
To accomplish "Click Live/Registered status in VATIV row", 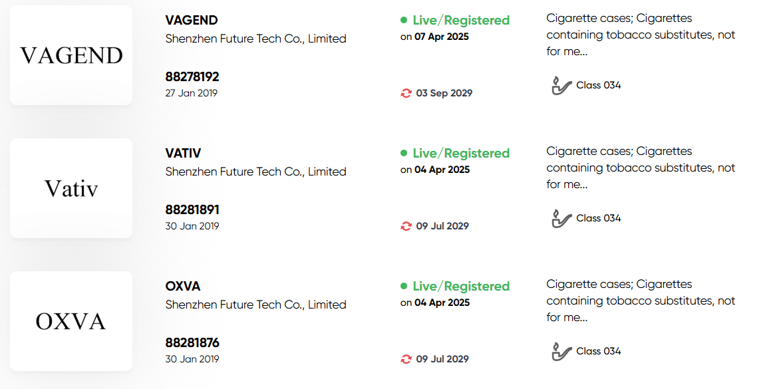I will (461, 154).
